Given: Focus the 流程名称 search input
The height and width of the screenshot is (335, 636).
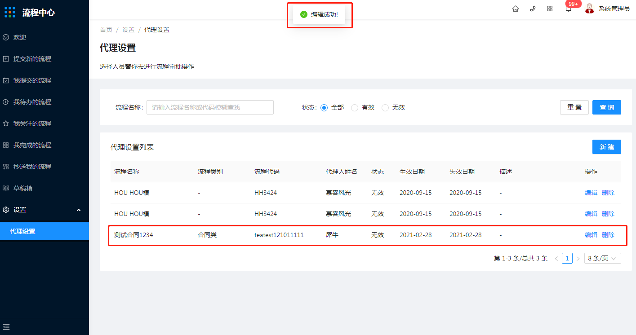Looking at the screenshot, I should 210,107.
